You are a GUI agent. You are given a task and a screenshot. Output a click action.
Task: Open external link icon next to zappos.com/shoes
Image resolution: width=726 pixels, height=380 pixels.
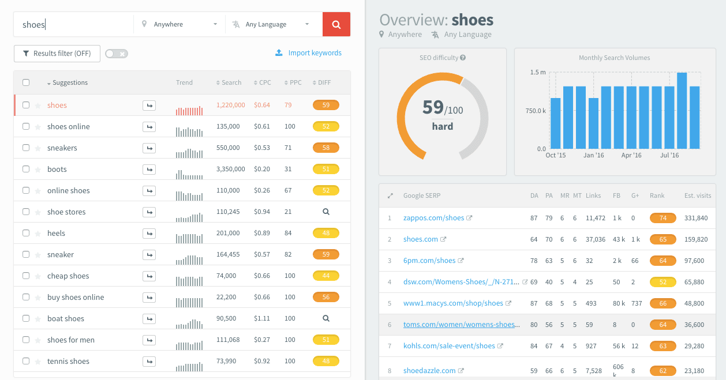pos(469,218)
